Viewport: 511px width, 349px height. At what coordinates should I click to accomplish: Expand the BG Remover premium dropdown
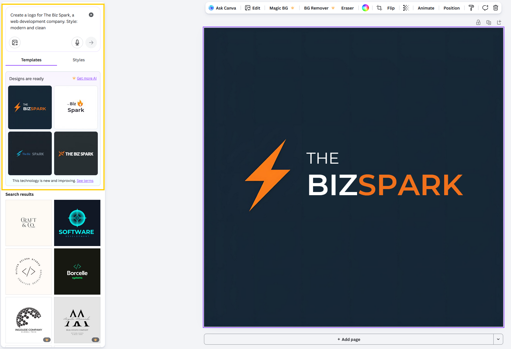pos(333,8)
